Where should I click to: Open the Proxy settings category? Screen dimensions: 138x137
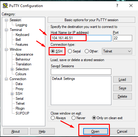click(20, 89)
